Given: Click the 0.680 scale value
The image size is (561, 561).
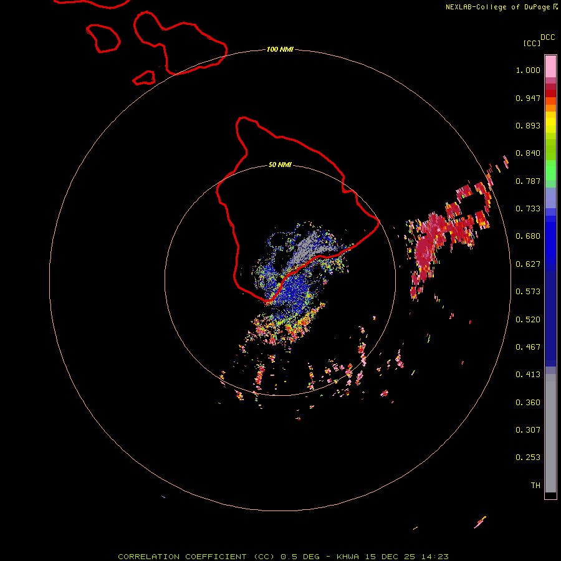Looking at the screenshot, I should coord(528,236).
